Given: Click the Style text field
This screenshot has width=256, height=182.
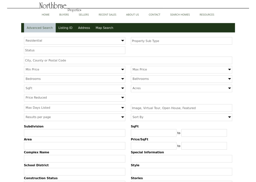Looking at the screenshot, I should (181, 172).
